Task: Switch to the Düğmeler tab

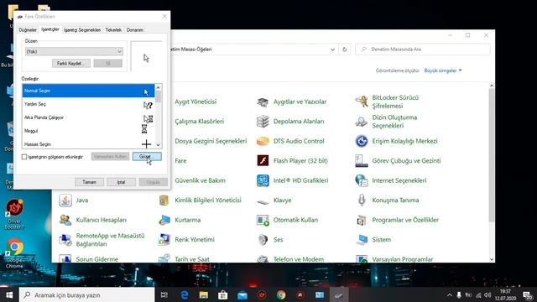Action: click(28, 30)
